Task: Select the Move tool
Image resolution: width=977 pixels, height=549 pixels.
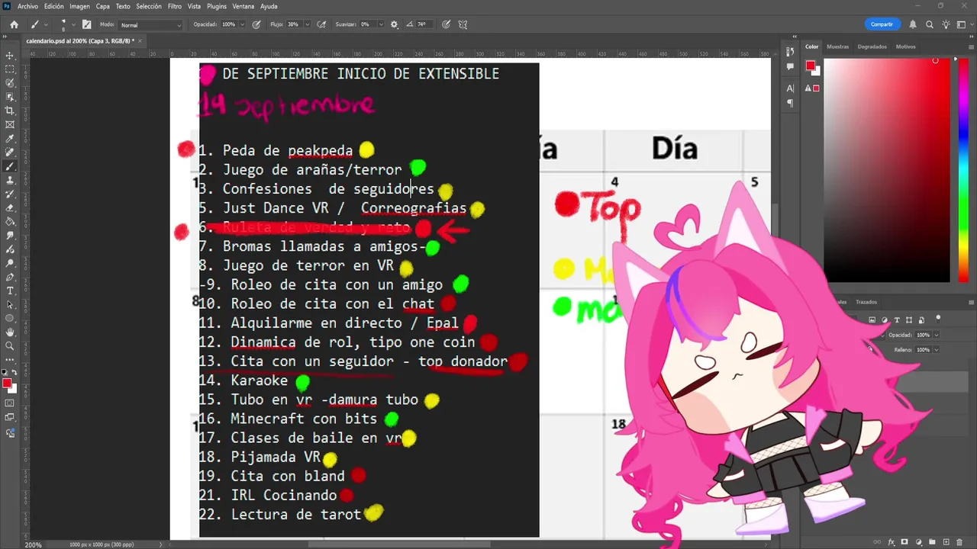Action: click(10, 56)
